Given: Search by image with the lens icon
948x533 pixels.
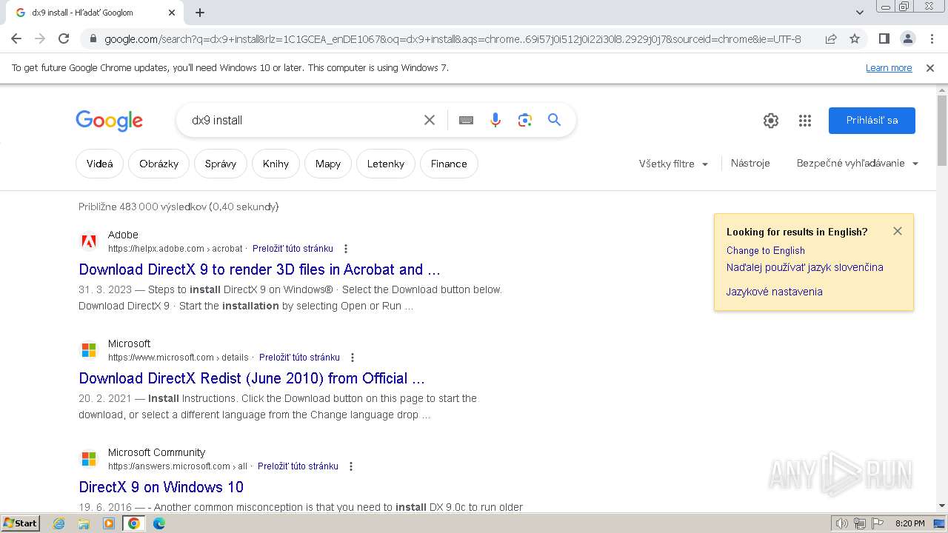Looking at the screenshot, I should 525,120.
